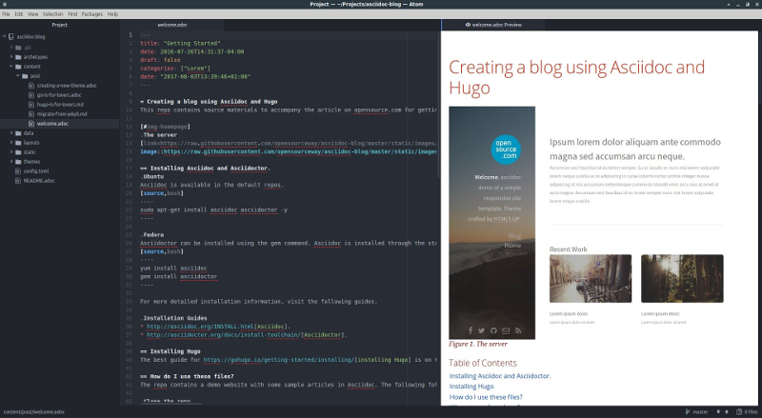
Task: Click the street photo thumbnail under Recent Work
Action: [x=591, y=278]
